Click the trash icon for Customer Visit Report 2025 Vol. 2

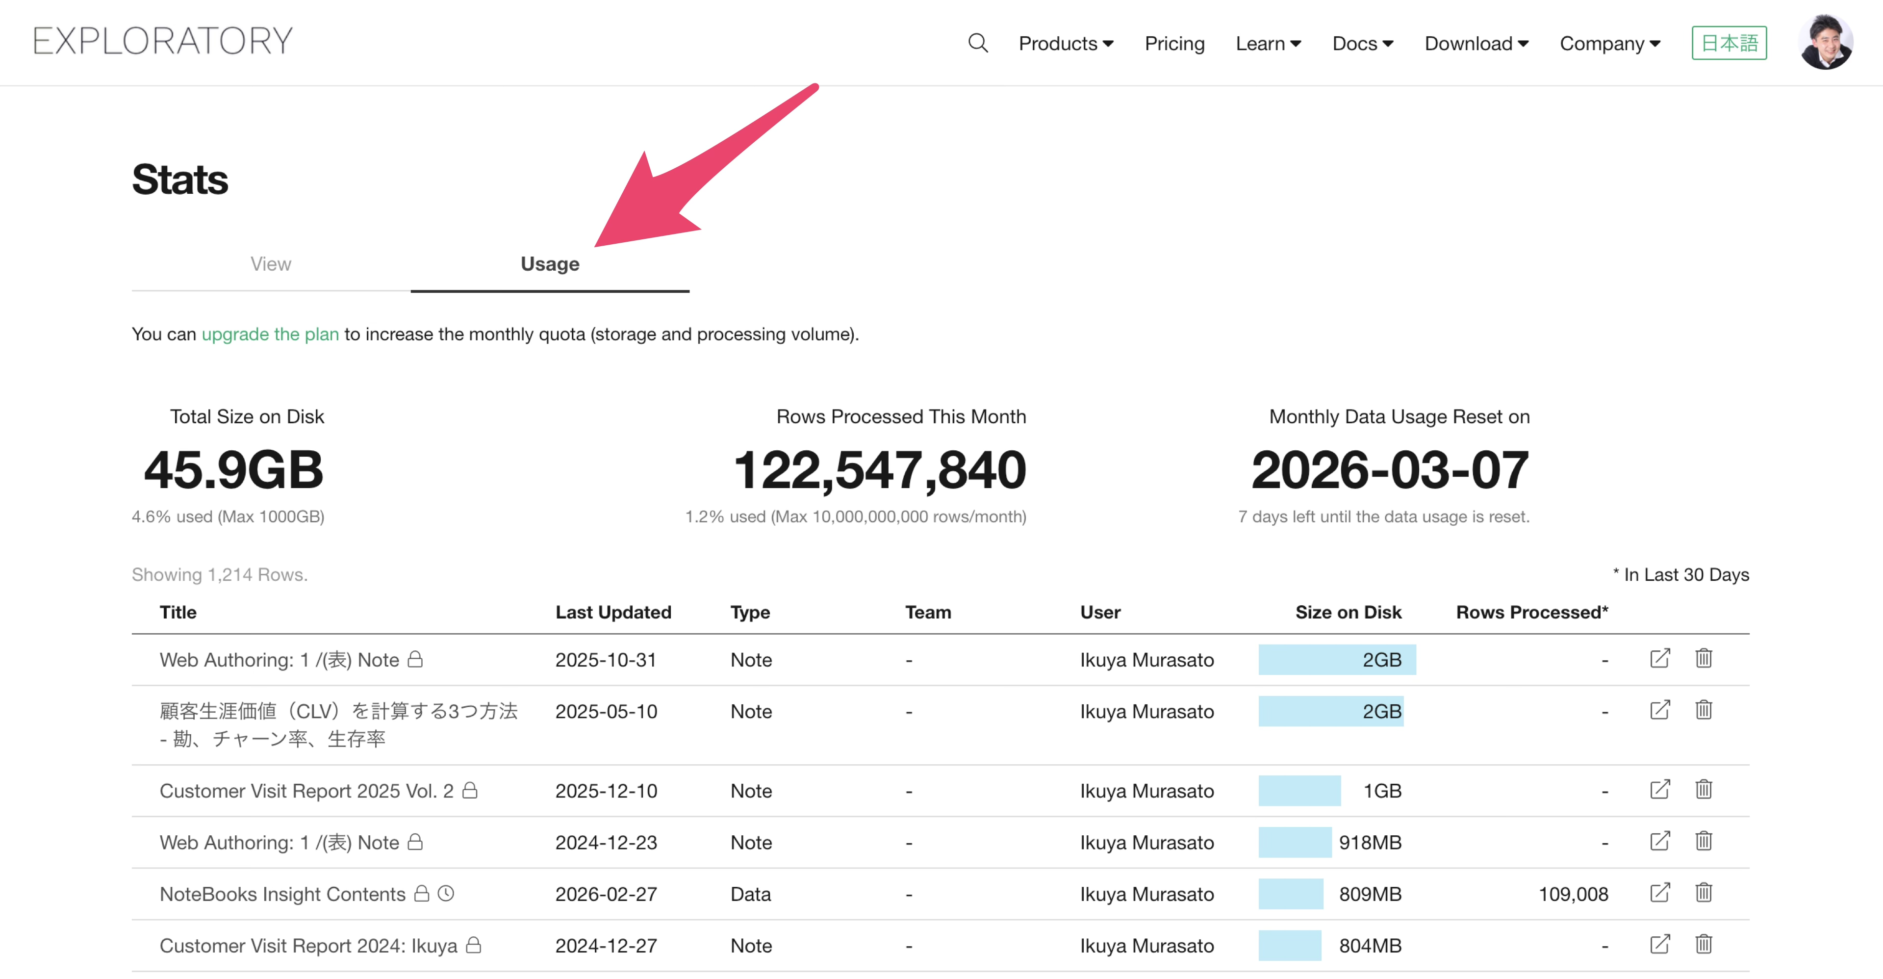tap(1703, 790)
